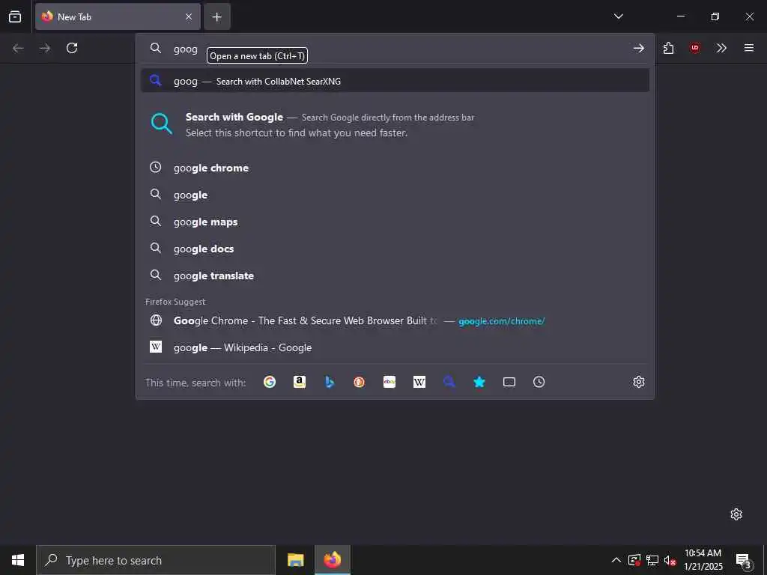767x575 pixels.
Task: Open the muted volume tray icon
Action: click(670, 560)
